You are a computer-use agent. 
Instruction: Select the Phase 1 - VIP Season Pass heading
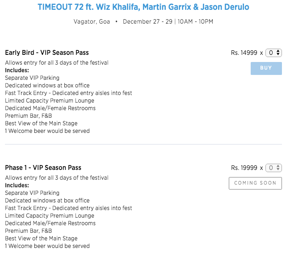pos(43,168)
